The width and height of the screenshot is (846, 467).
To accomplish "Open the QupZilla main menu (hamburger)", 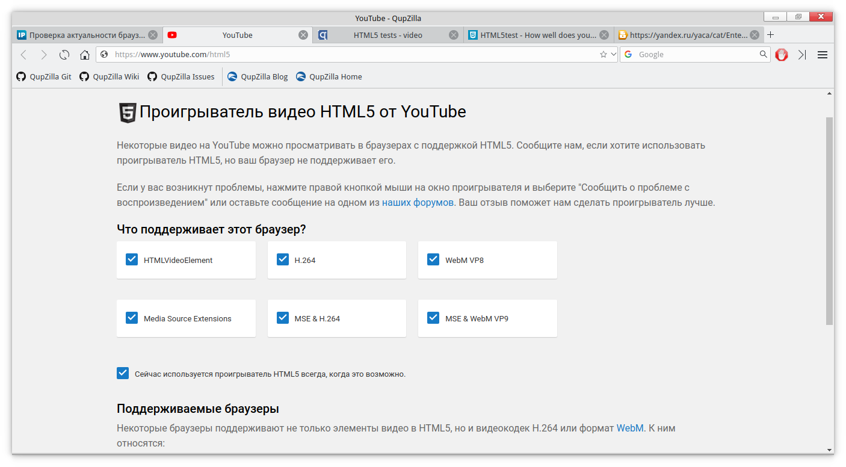I will [823, 55].
